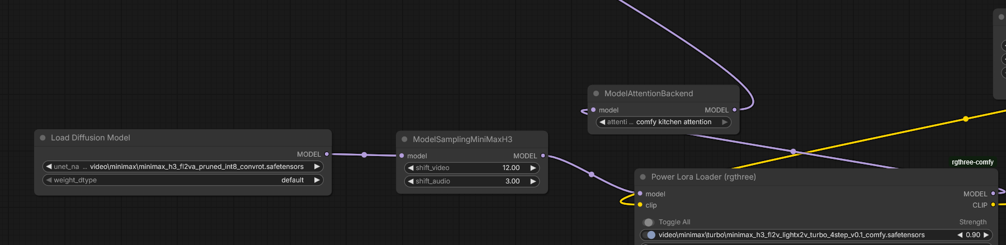Decrease lora strength 0.90 with left arrow
The width and height of the screenshot is (1006, 245).
click(x=960, y=235)
